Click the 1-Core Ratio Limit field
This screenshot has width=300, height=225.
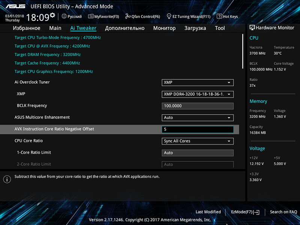pyautogui.click(x=198, y=153)
